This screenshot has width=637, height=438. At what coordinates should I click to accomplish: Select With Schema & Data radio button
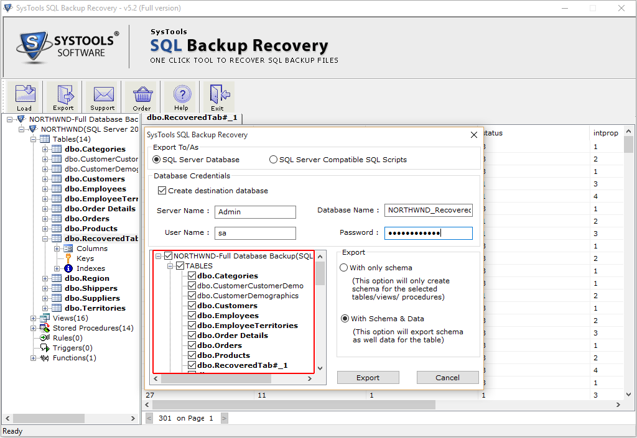click(345, 318)
